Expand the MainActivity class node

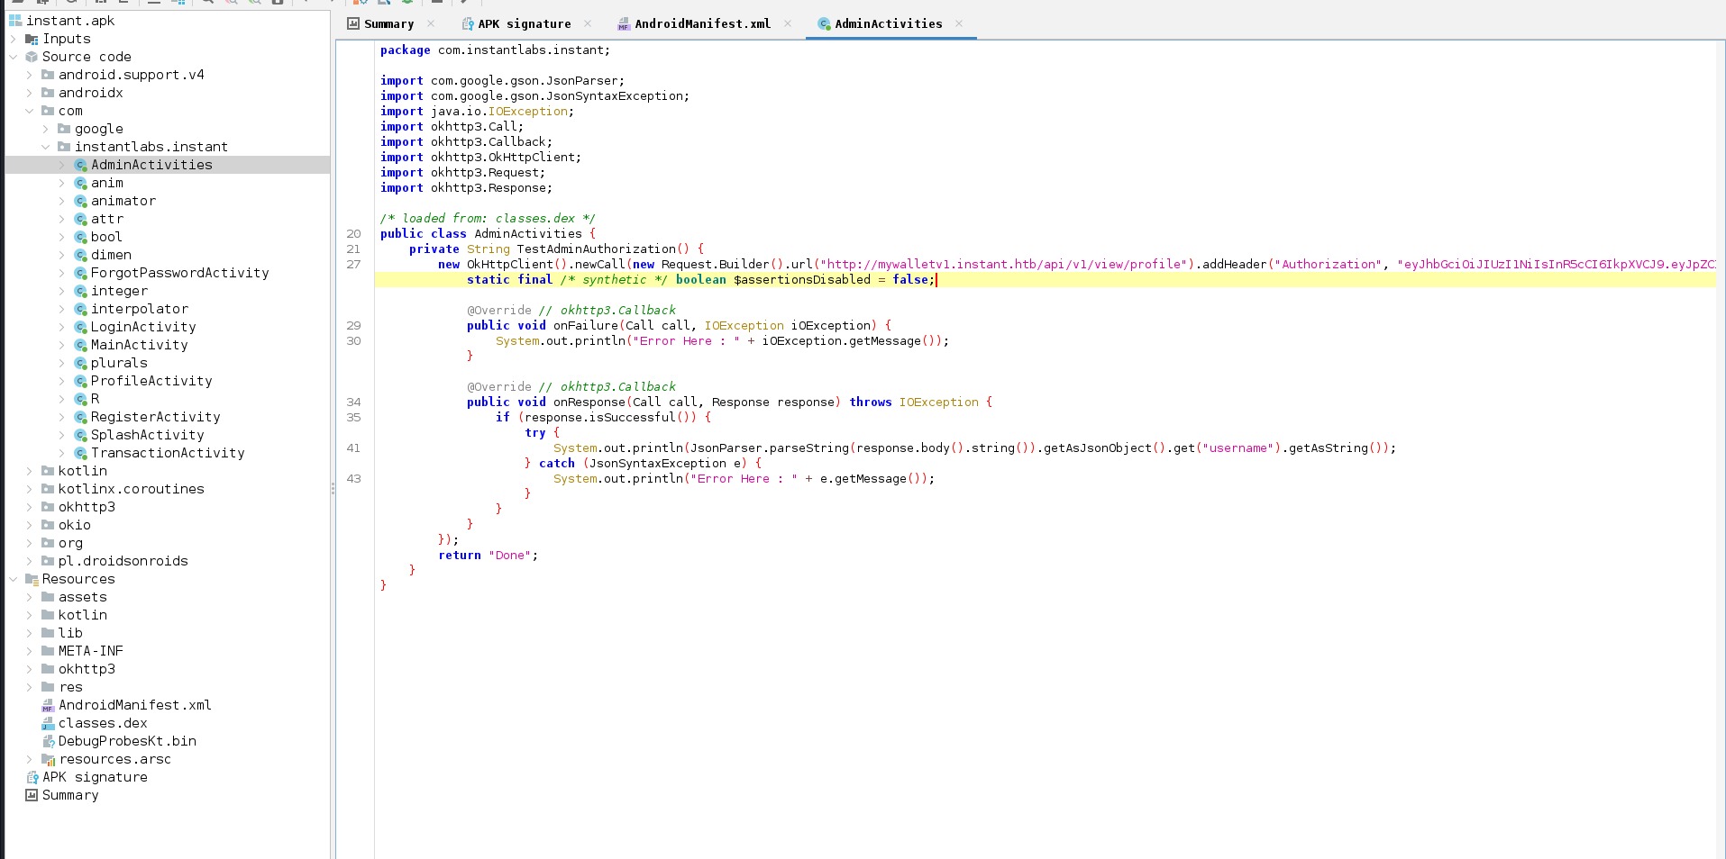click(62, 346)
